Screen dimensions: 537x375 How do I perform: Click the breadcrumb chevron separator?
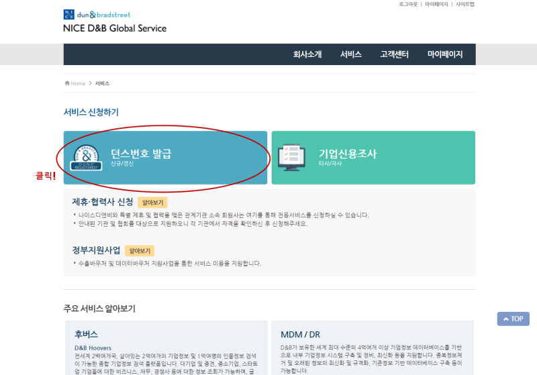[x=90, y=83]
